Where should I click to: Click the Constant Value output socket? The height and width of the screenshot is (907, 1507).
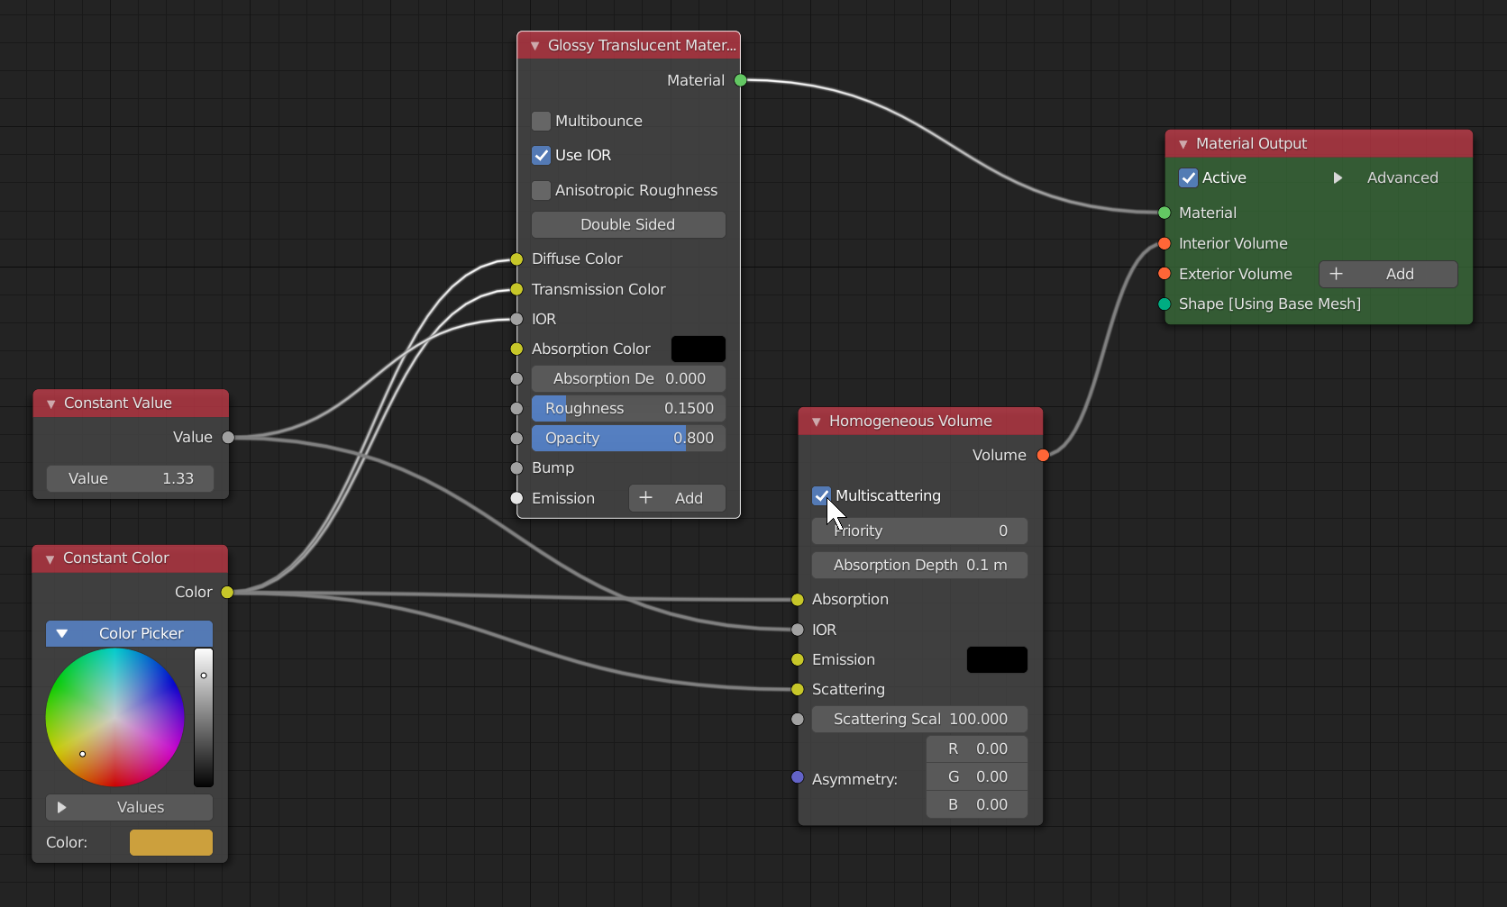[x=228, y=437]
